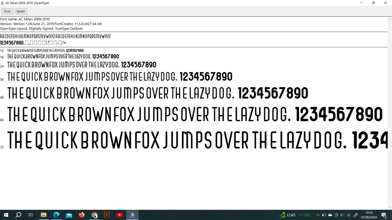Open taskbar Search magnifier

18,215
